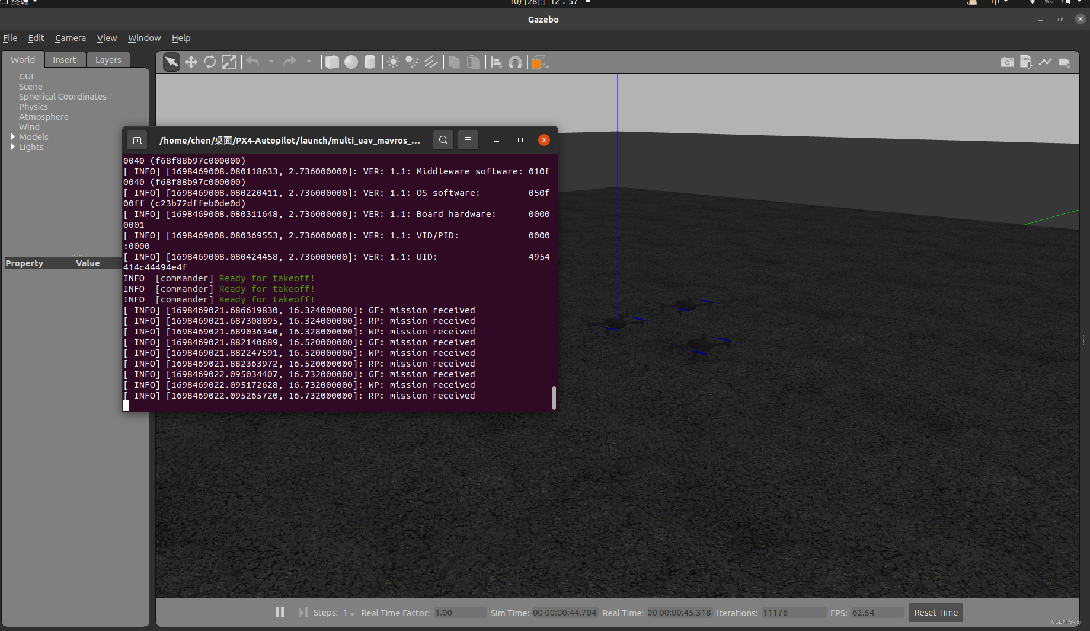Expand the Models tree item

pyautogui.click(x=13, y=136)
